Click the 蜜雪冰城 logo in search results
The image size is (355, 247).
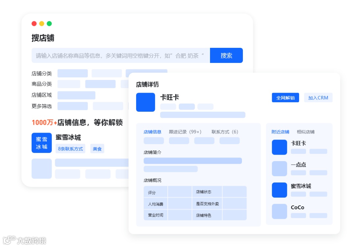[42, 143]
